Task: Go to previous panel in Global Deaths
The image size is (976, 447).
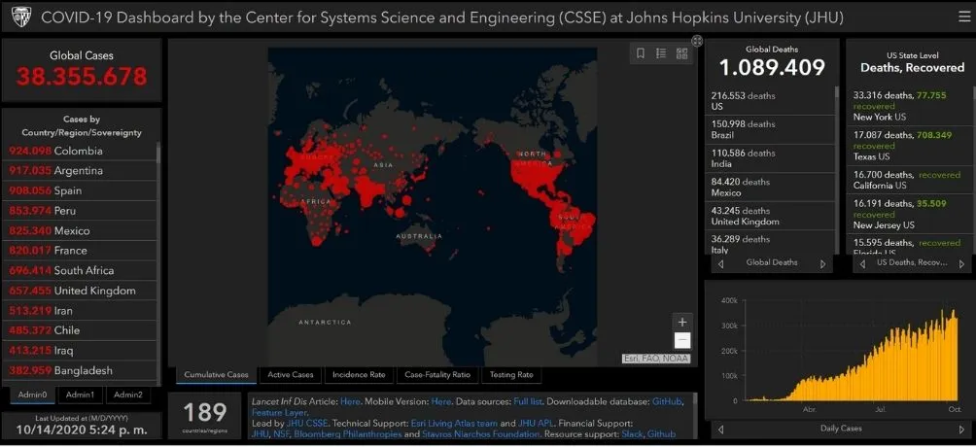Action: 720,264
